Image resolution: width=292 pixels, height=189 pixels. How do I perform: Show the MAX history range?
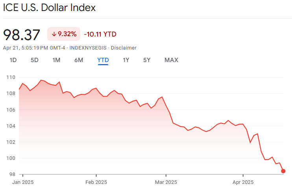pyautogui.click(x=171, y=60)
